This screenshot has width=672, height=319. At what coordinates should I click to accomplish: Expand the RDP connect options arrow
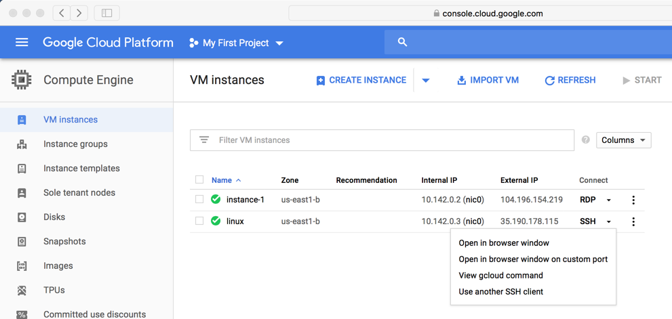tap(609, 200)
